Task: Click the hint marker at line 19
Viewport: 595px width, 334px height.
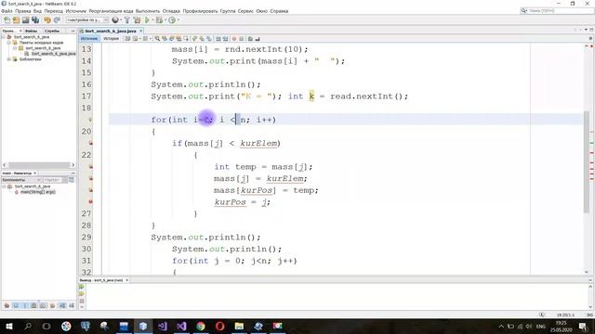Action: [90, 120]
